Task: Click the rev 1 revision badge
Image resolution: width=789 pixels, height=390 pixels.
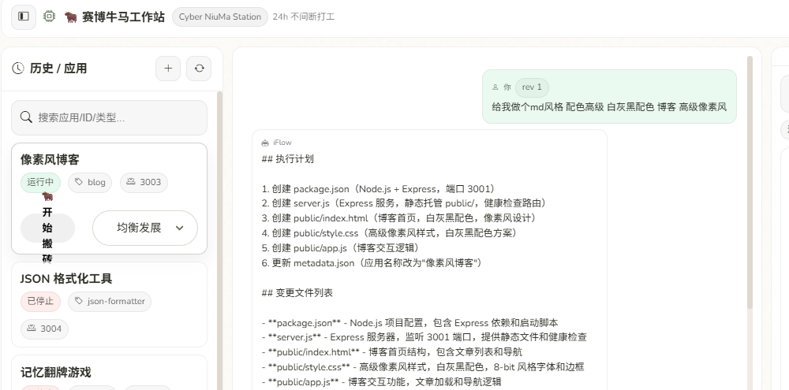Action: point(532,87)
